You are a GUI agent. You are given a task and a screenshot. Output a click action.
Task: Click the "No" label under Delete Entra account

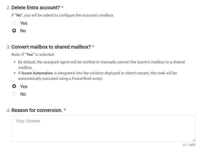(x=23, y=31)
